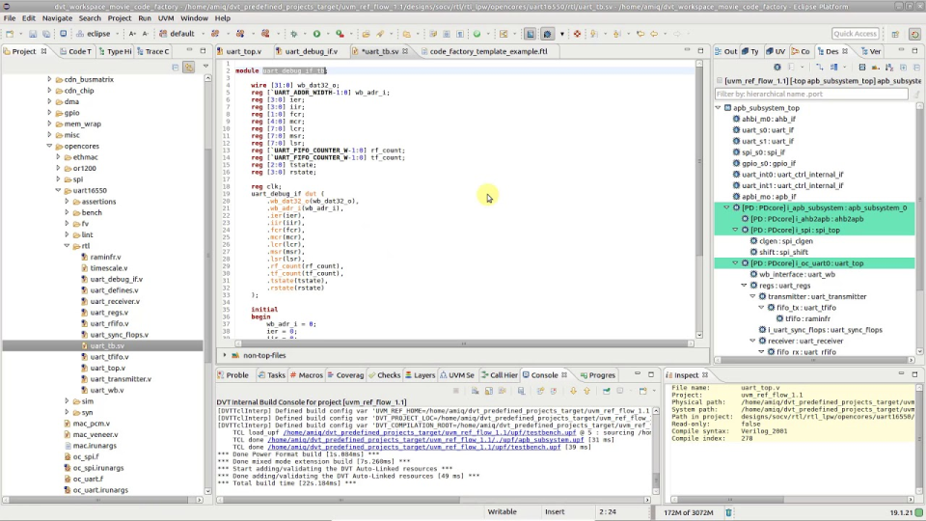Viewport: 926px width, 521px height.
Task: Click the green Run button in the toolbar
Action: point(314,34)
